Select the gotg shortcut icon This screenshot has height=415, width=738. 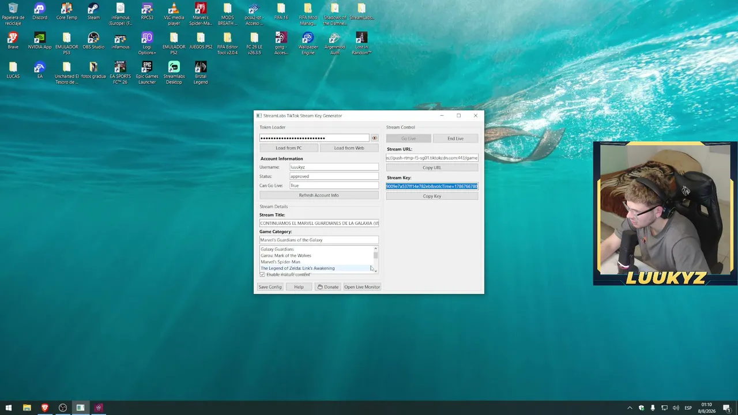[281, 44]
